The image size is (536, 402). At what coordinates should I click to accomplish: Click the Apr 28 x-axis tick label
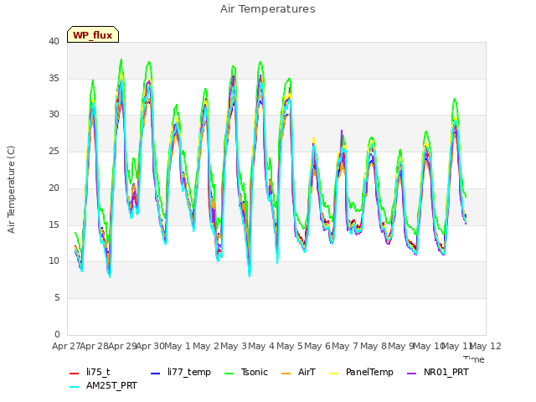(94, 346)
